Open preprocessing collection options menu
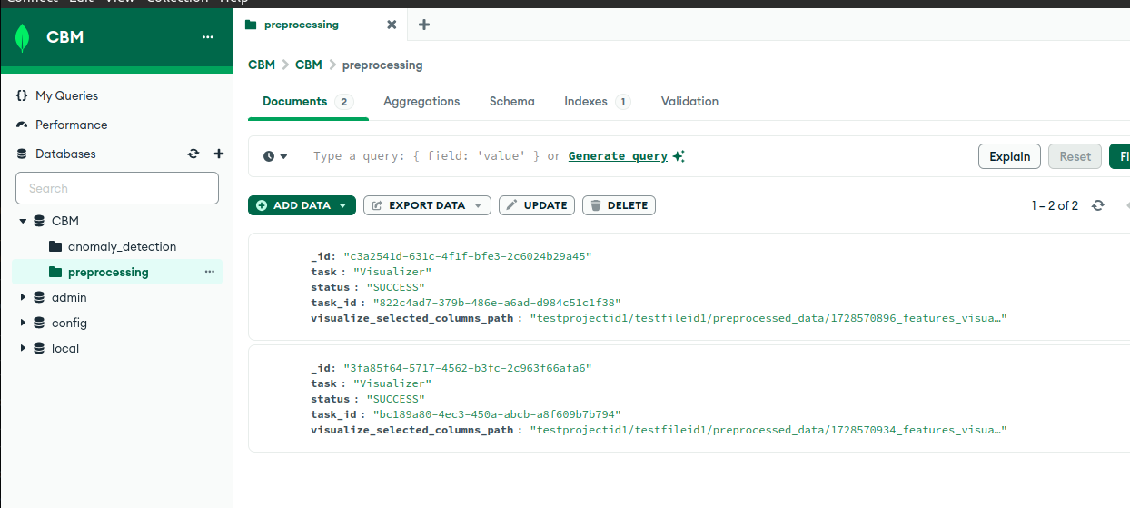 pos(209,272)
